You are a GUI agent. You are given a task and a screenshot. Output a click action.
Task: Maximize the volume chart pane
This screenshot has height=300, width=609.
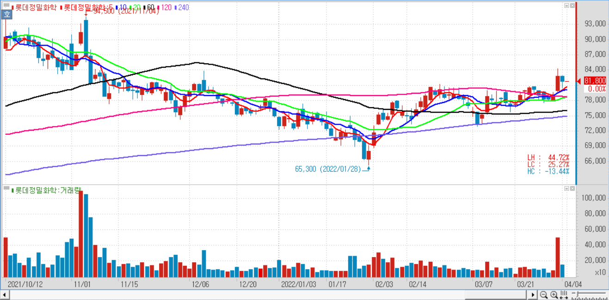click(x=566, y=189)
